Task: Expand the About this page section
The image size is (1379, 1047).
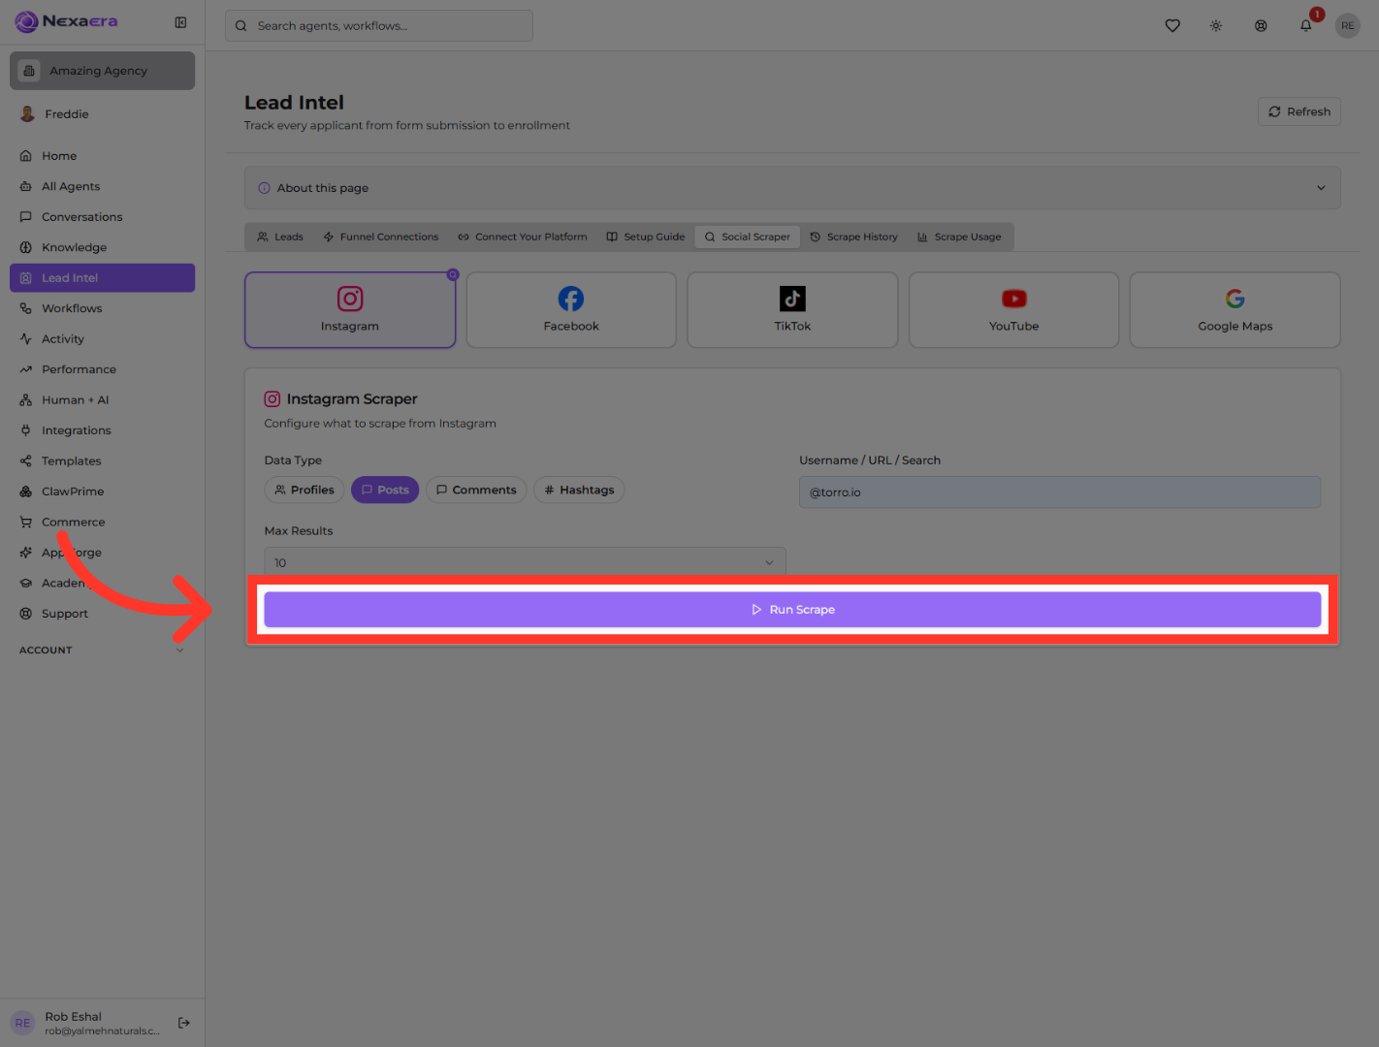Action: coord(792,188)
